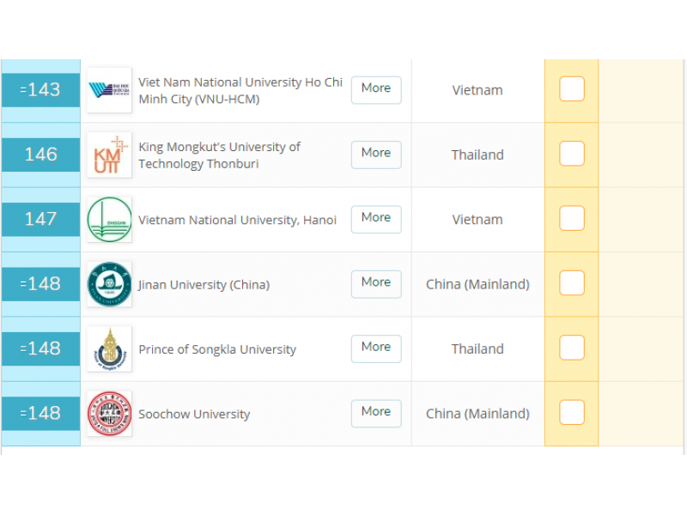Viewport: 687px width, 515px height.
Task: Click the VNU-HCM university logo
Action: 108,89
